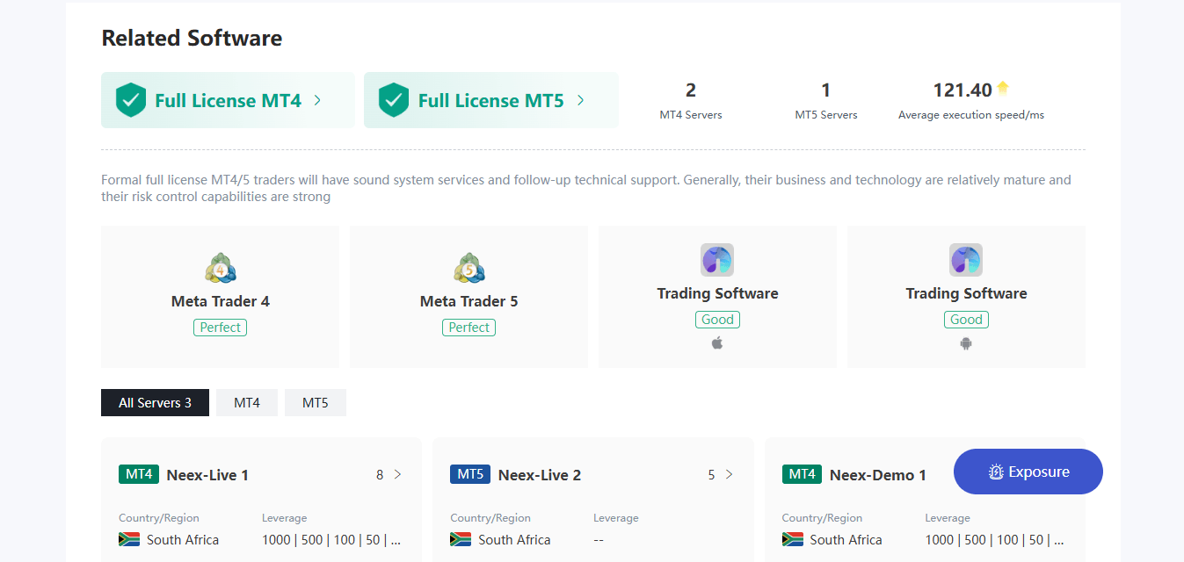Click the Meta Trader 4 logo icon

click(x=221, y=268)
